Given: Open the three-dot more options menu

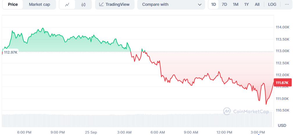Looking at the screenshot, I should 287,4.
